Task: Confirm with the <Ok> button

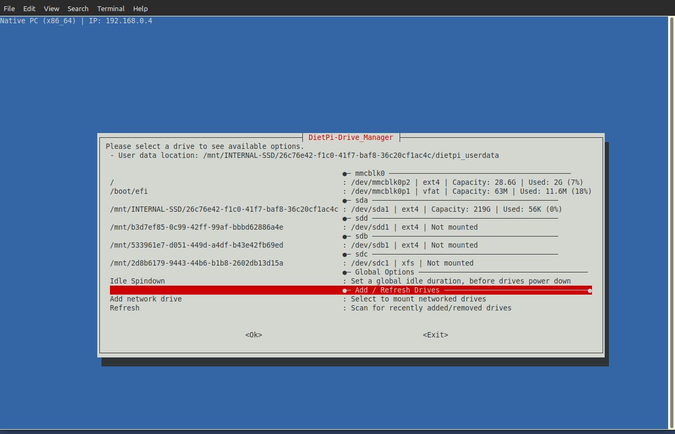Action: (x=254, y=335)
